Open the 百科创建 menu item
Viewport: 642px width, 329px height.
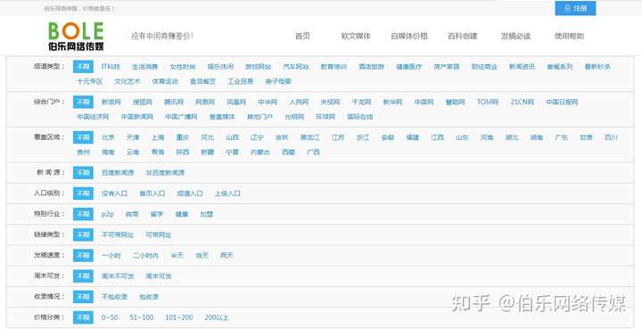(463, 36)
